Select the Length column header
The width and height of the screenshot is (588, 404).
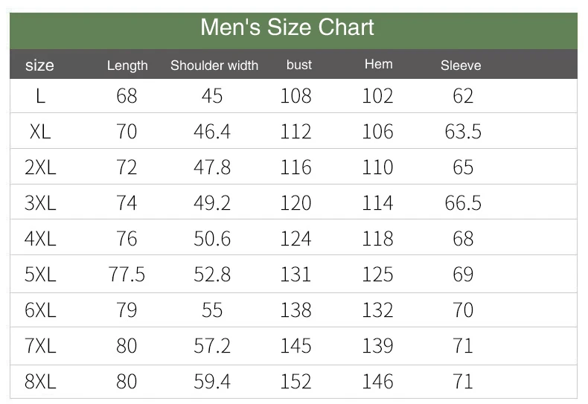click(x=127, y=65)
